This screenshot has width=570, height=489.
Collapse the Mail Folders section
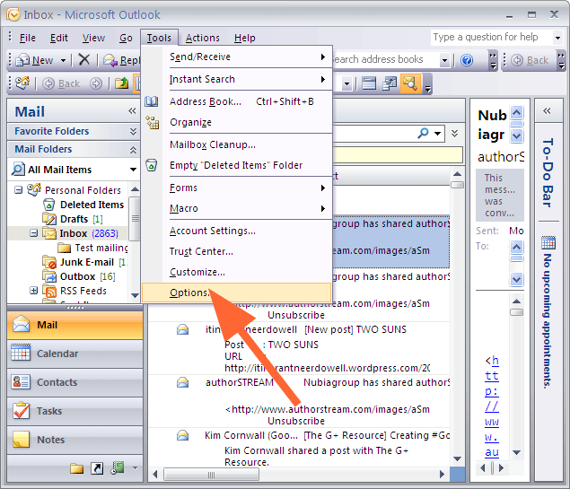click(x=134, y=149)
